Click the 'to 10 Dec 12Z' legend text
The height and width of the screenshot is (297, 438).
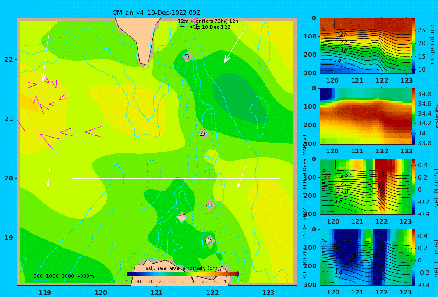pyautogui.click(x=213, y=28)
